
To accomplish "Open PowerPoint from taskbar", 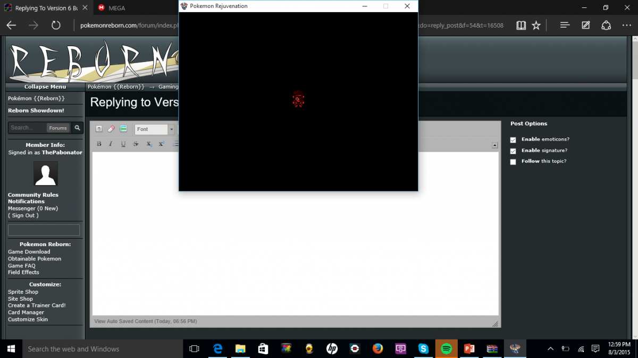I will pyautogui.click(x=469, y=348).
